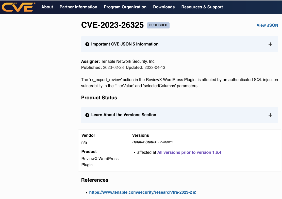The width and height of the screenshot is (282, 199).
Task: Click the updated date 2023-04-13
Action: (x=155, y=68)
